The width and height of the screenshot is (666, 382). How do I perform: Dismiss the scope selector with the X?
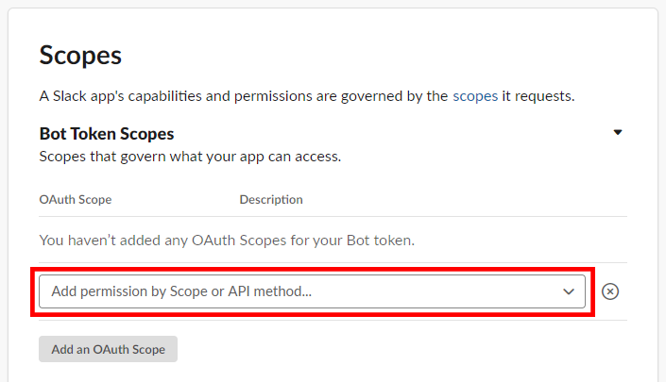tap(610, 291)
